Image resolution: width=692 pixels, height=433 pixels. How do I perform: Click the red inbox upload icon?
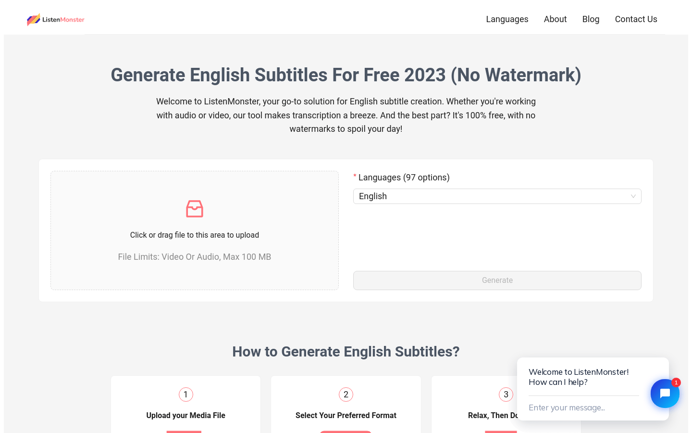[195, 209]
